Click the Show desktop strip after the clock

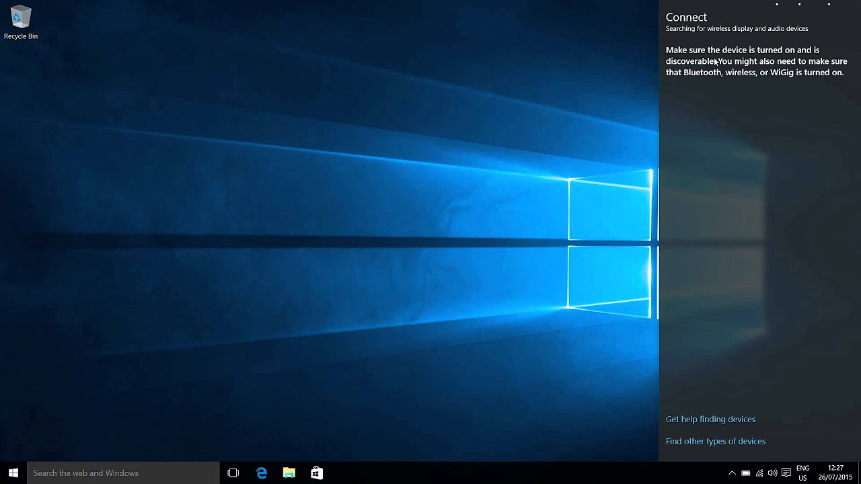(x=859, y=473)
